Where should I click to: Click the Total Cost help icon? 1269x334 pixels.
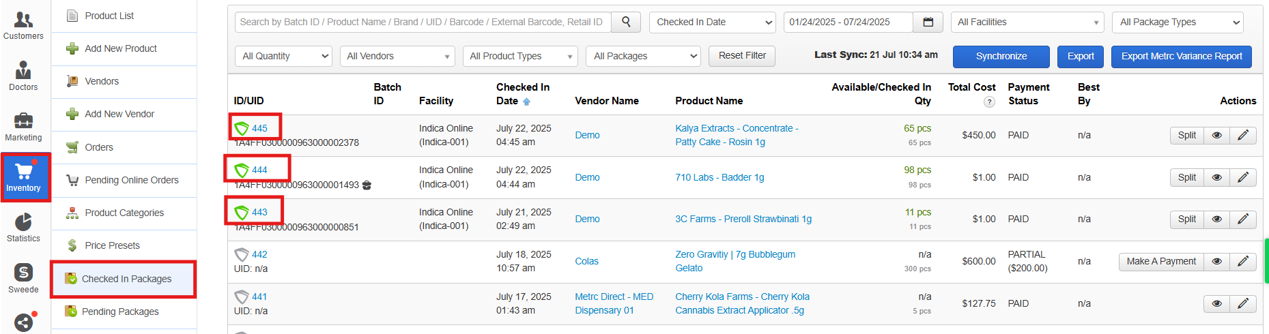tap(988, 102)
